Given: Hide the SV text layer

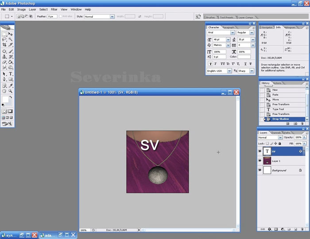Looking at the screenshot, I should [x=260, y=151].
